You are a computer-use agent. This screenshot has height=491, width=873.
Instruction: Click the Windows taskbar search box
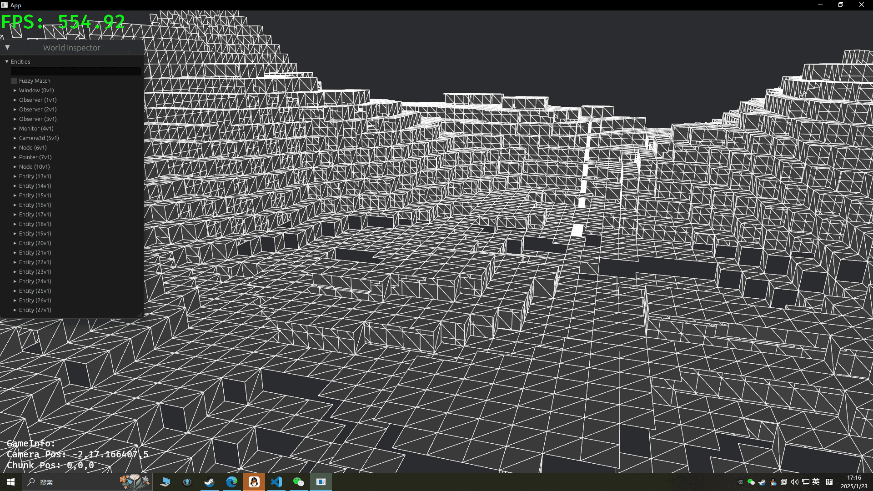tap(73, 482)
